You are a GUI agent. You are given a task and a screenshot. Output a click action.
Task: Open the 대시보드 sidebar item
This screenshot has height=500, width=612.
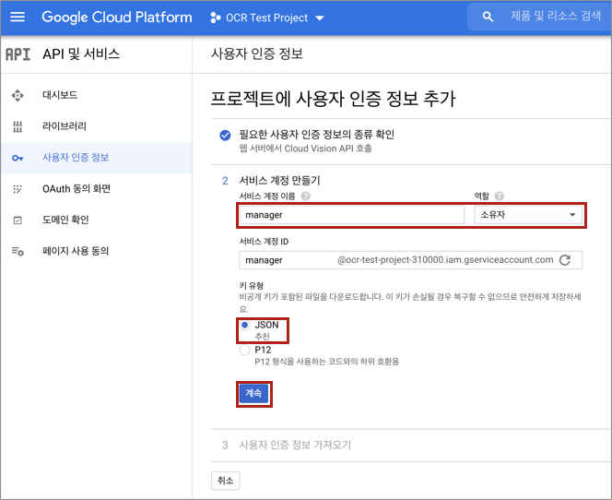pyautogui.click(x=96, y=95)
